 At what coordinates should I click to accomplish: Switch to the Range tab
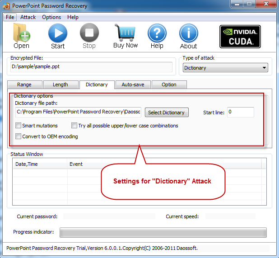[x=25, y=84]
